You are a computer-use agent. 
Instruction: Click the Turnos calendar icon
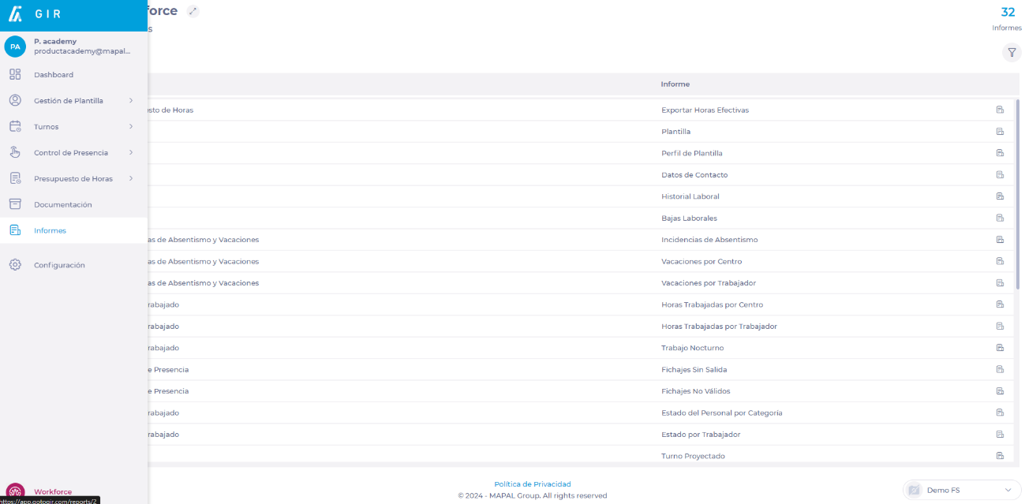point(15,127)
